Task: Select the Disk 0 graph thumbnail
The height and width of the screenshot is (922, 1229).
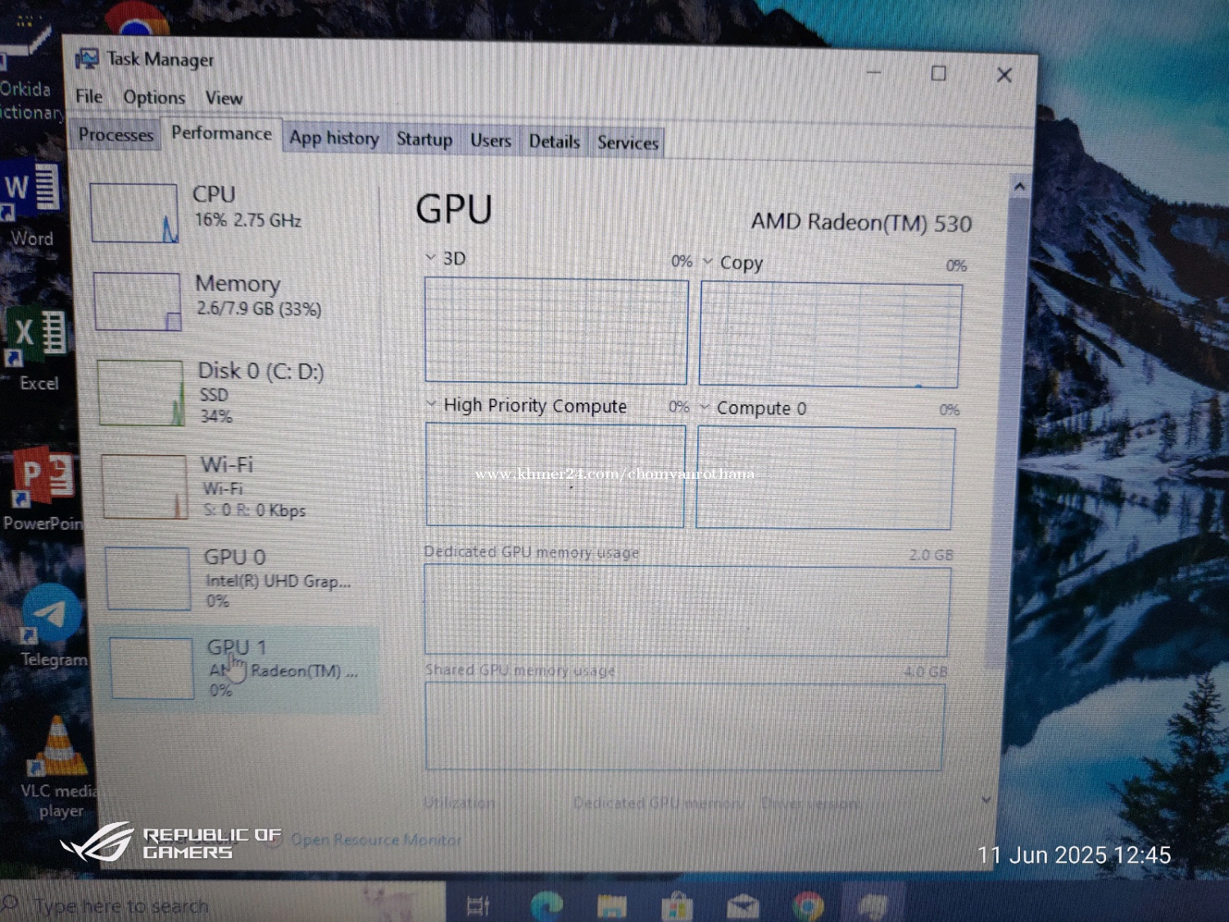Action: click(x=141, y=393)
